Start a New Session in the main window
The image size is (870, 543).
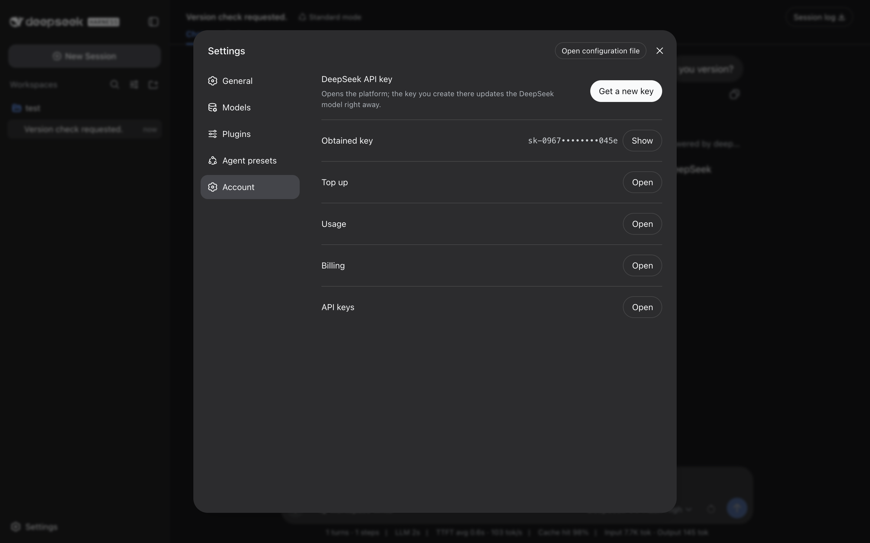[x=85, y=56]
